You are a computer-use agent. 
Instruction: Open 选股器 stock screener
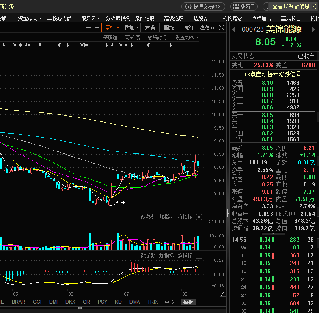pyautogui.click(x=200, y=19)
